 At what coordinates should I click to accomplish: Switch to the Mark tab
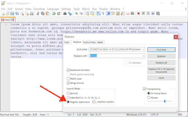coord(100,42)
